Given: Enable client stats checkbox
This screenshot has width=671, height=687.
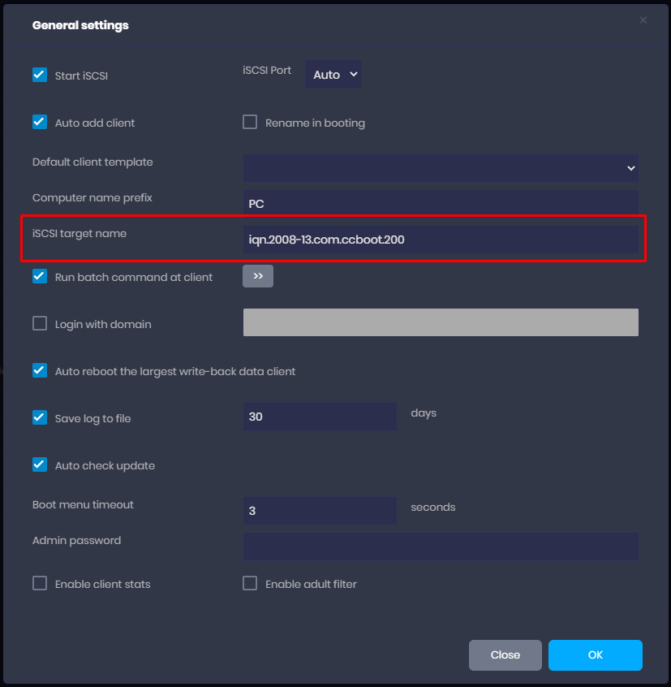Looking at the screenshot, I should [x=40, y=584].
